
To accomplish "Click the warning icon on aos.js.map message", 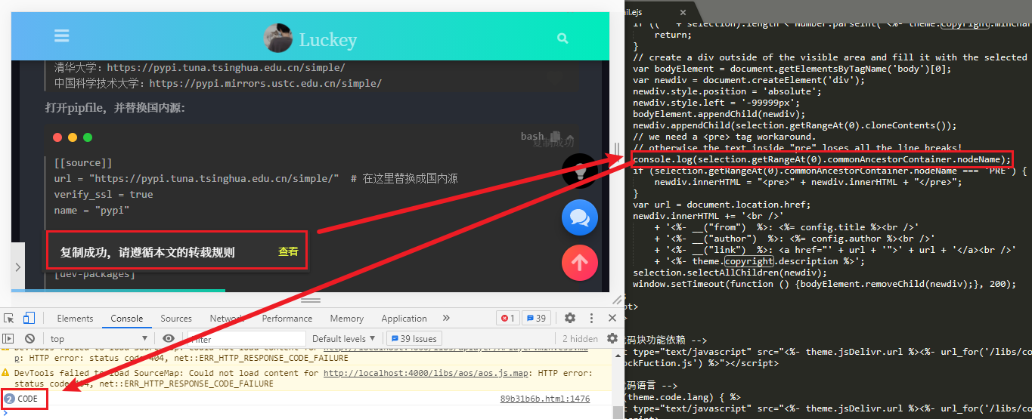I will (x=7, y=373).
